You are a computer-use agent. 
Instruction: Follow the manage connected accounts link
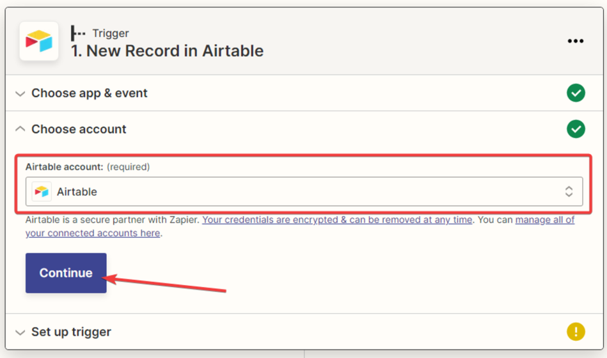544,220
